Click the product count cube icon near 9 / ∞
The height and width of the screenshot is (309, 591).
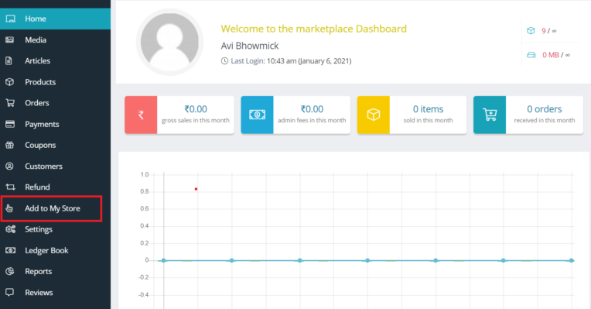(x=531, y=31)
